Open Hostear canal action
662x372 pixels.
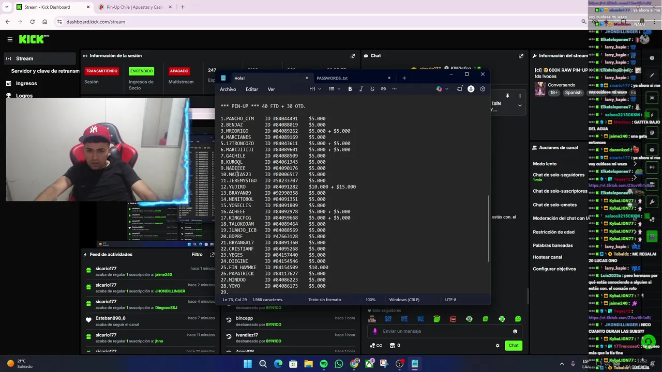tap(547, 257)
